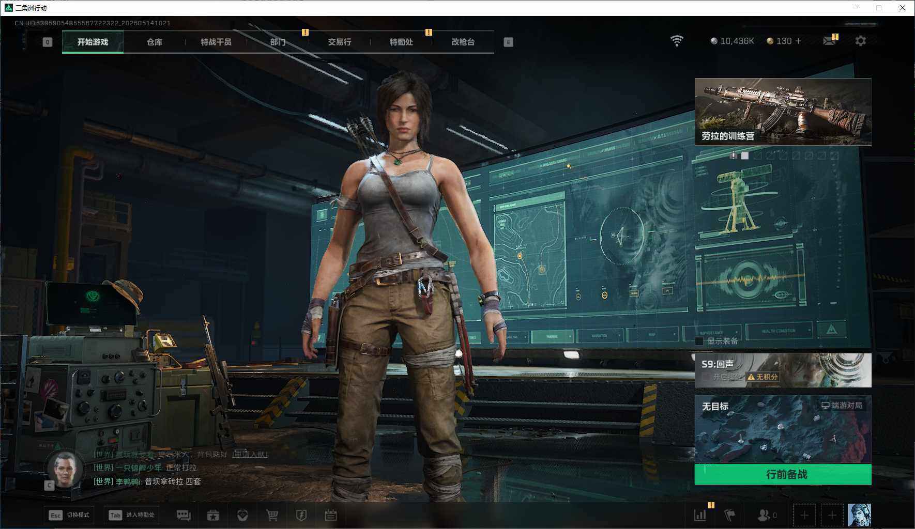Toggle the 开启排位 checkbox
The height and width of the screenshot is (529, 915).
click(x=706, y=377)
